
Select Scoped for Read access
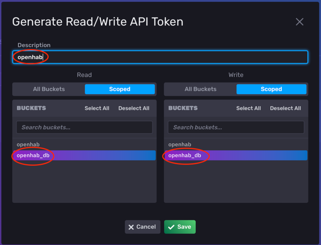120,89
